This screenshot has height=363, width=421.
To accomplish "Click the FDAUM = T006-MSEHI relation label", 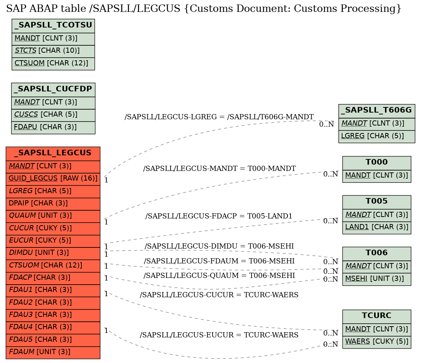I will click(219, 261).
